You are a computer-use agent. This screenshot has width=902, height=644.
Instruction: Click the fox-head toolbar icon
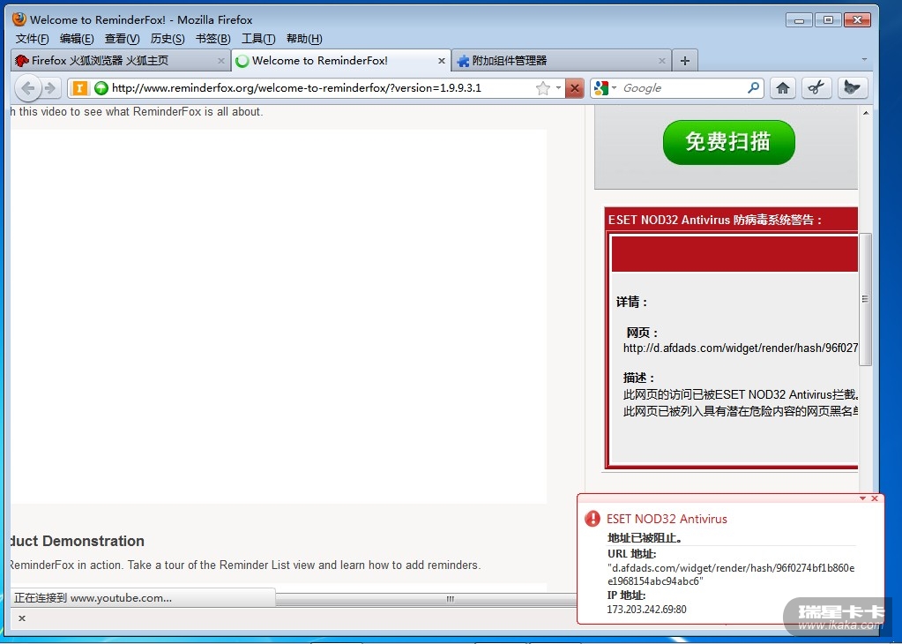[852, 88]
